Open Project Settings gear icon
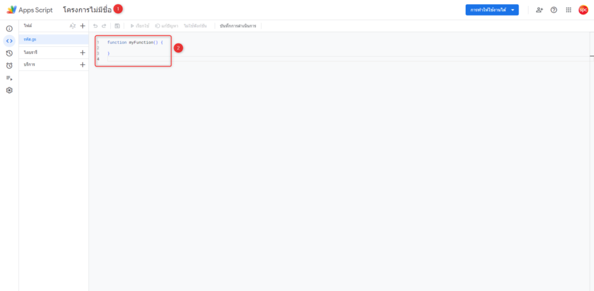 point(9,90)
